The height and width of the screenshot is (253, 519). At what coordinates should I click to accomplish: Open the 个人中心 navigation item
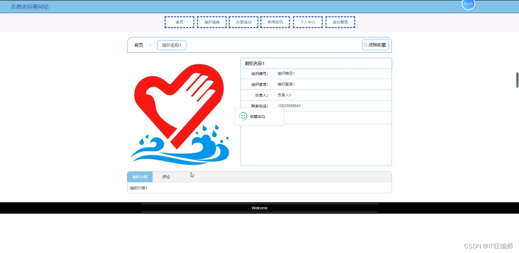(x=308, y=22)
